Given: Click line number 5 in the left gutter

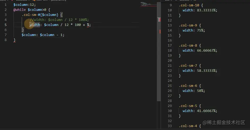Looking at the screenshot, I should [6, 25].
